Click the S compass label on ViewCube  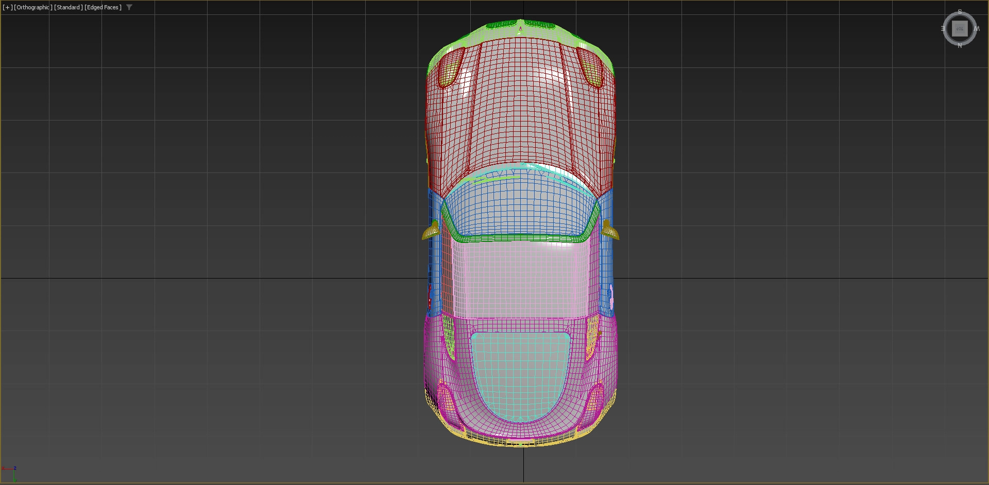(960, 12)
